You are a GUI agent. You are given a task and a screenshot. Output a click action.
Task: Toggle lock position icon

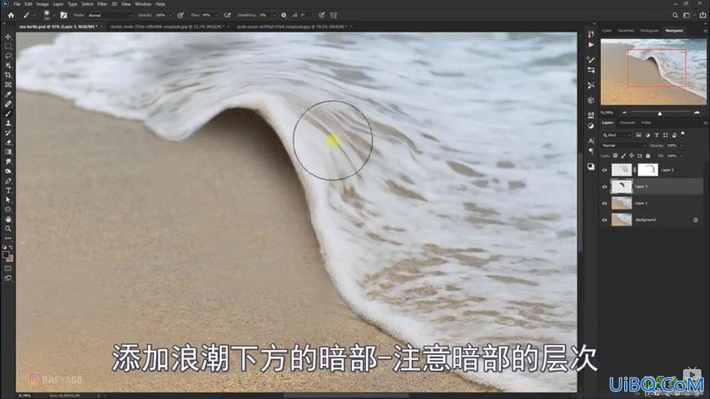pyautogui.click(x=630, y=155)
